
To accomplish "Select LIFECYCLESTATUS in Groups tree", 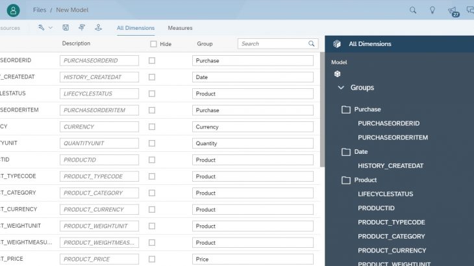I will [386, 194].
